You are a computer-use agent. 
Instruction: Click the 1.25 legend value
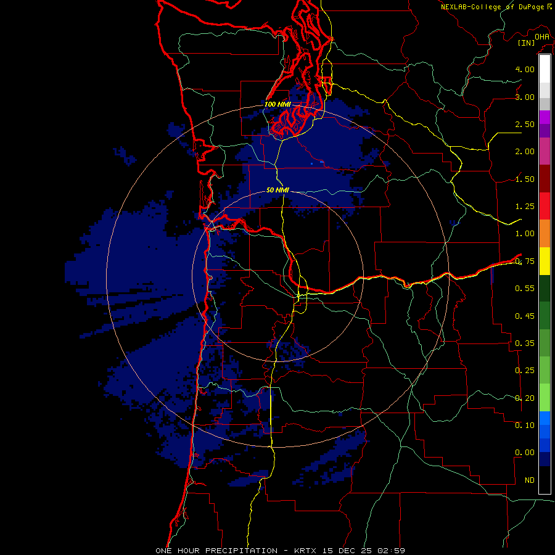[x=525, y=207]
